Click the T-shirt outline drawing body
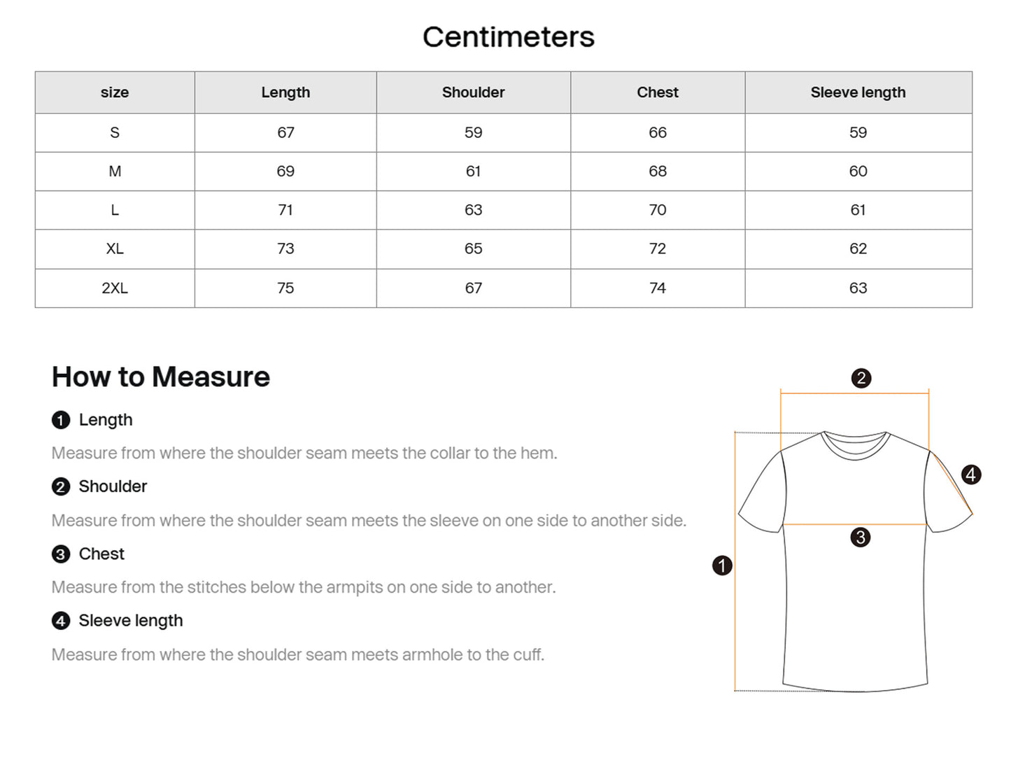The image size is (1011, 758). tap(855, 609)
